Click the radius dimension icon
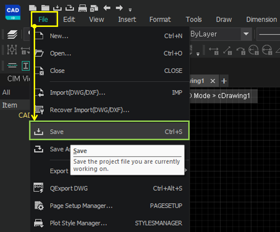The width and height of the screenshot is (280, 232). coord(253,50)
